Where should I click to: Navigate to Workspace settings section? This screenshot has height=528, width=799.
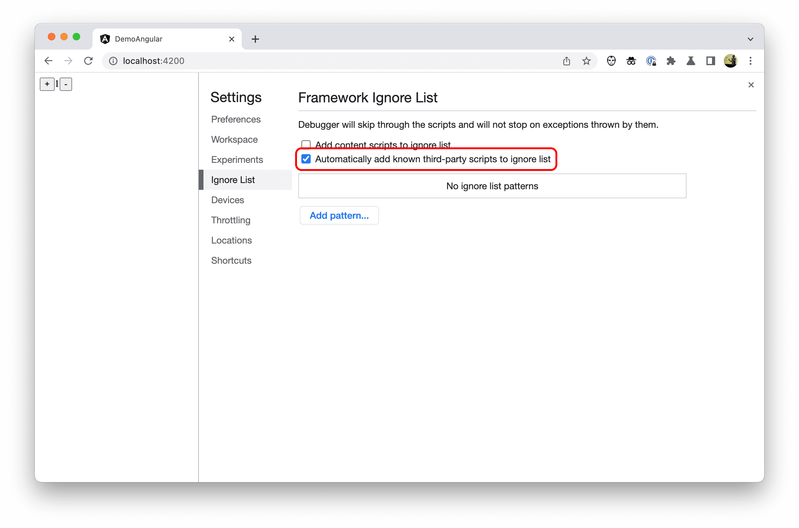(234, 139)
